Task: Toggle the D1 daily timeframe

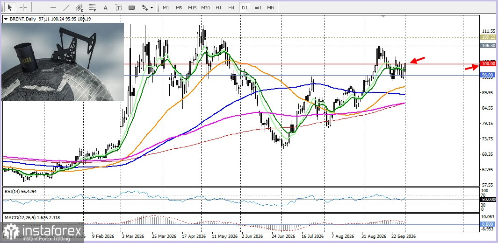Action: pyautogui.click(x=245, y=7)
